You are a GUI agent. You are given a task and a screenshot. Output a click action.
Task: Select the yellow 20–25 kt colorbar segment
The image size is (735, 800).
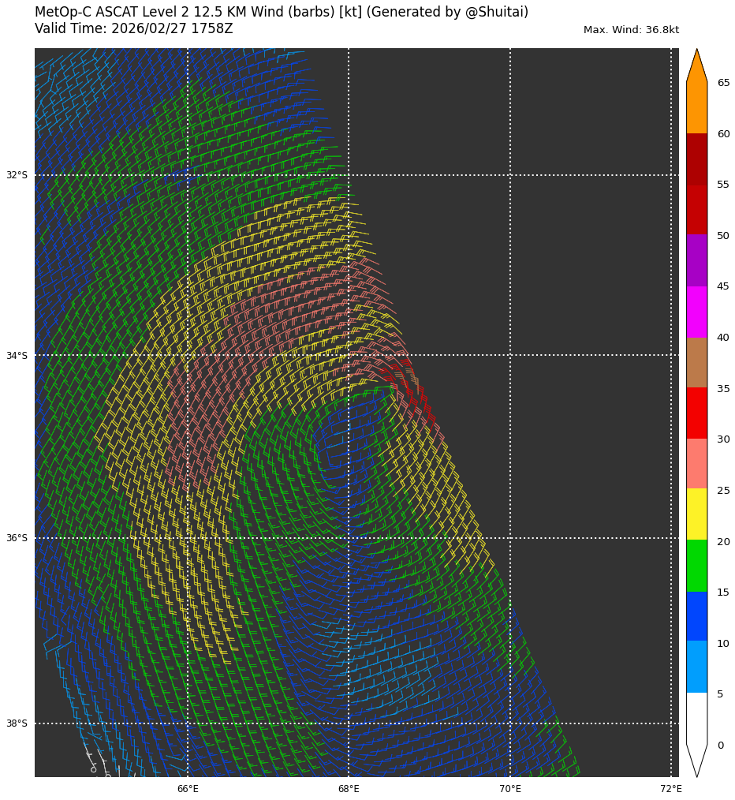696,514
